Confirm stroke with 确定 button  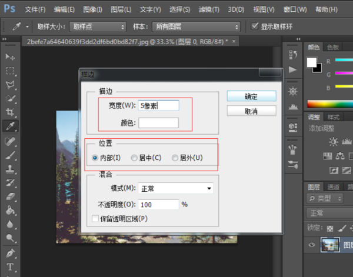pyautogui.click(x=251, y=96)
